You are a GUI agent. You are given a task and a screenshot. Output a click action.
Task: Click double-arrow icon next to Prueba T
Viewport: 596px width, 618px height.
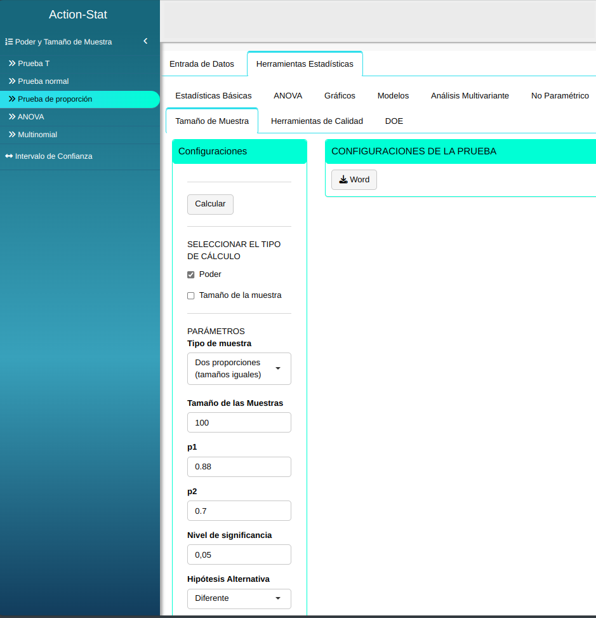click(12, 64)
